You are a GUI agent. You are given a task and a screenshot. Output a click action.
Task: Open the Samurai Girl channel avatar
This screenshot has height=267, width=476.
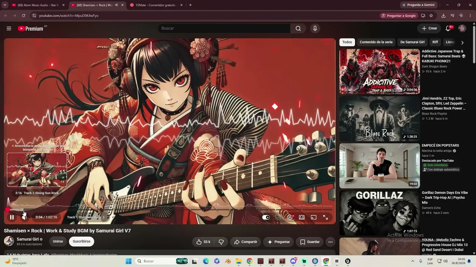(9, 241)
